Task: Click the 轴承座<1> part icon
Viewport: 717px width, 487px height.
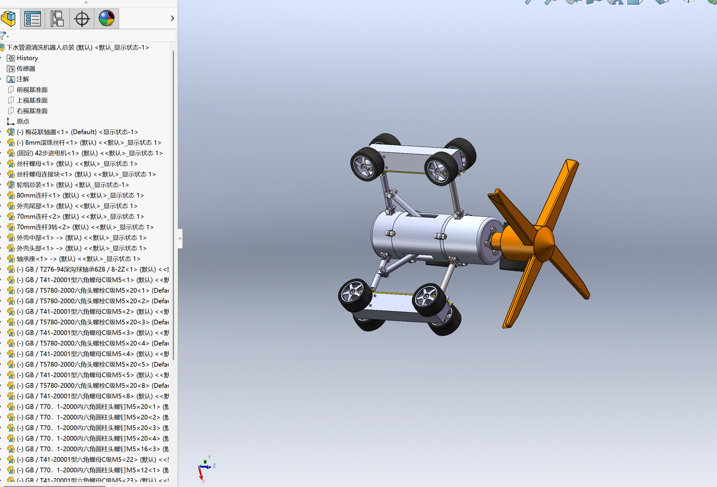Action: tap(11, 259)
